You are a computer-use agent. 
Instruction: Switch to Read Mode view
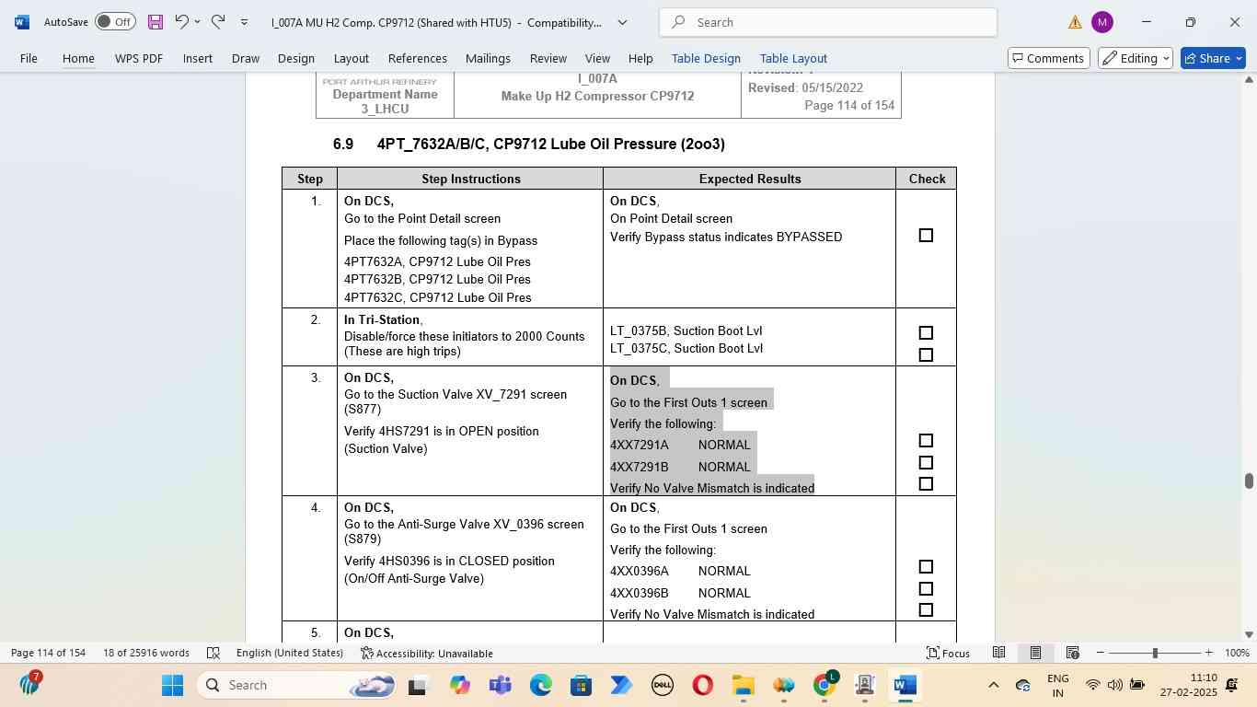pyautogui.click(x=998, y=653)
